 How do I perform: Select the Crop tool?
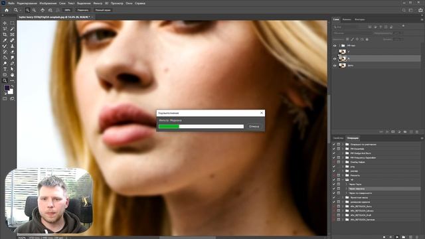click(5, 35)
